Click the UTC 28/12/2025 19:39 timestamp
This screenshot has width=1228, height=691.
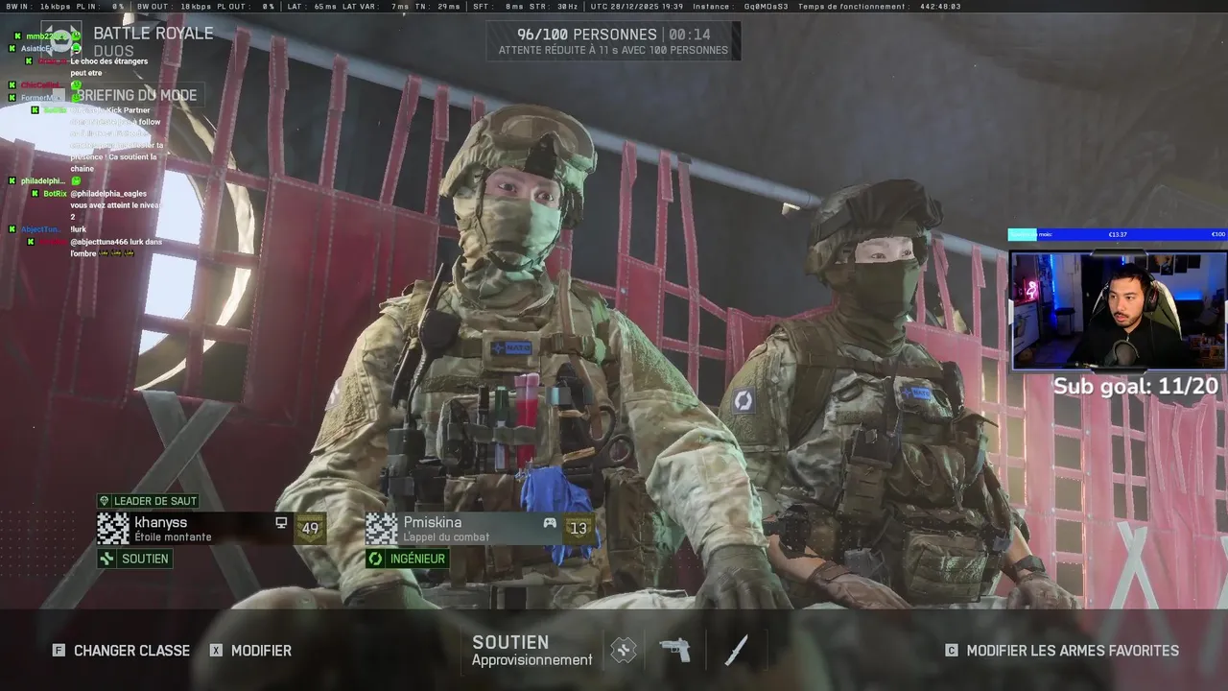636,6
